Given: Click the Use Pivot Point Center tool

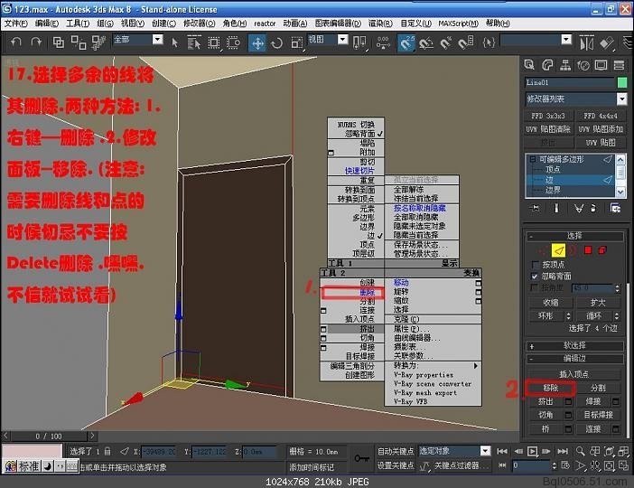Looking at the screenshot, I should [359, 42].
